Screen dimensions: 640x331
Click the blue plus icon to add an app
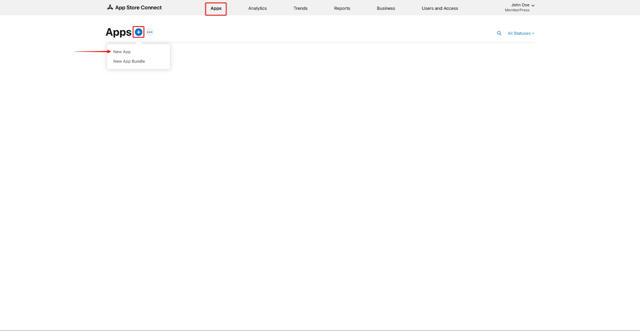click(x=138, y=32)
